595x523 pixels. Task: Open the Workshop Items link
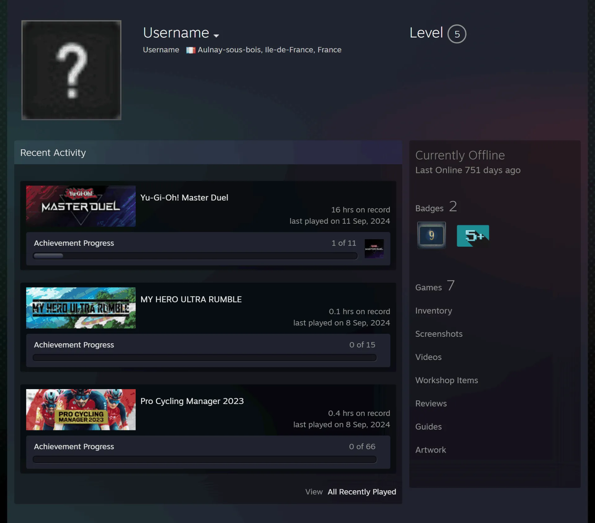pos(447,380)
